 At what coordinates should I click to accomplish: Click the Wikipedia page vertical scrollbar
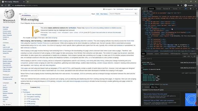tap(140, 17)
